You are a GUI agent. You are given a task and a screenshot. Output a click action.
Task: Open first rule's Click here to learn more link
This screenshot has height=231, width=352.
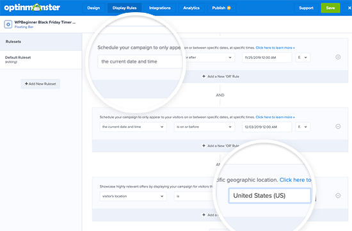(275, 47)
